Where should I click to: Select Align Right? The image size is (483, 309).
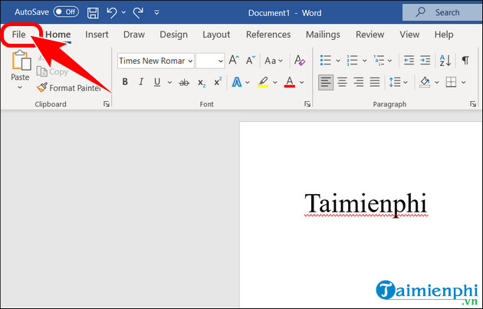coord(359,82)
